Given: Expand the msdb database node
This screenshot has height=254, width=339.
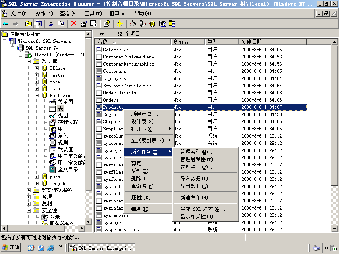Looking at the screenshot, I should click(x=37, y=88).
